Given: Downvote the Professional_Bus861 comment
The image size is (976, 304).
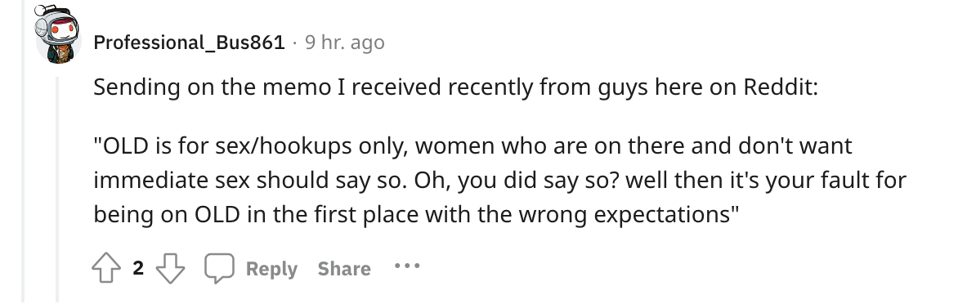Looking at the screenshot, I should pyautogui.click(x=170, y=269).
